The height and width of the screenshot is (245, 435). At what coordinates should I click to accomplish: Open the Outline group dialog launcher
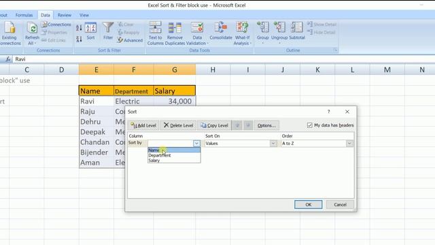point(335,50)
